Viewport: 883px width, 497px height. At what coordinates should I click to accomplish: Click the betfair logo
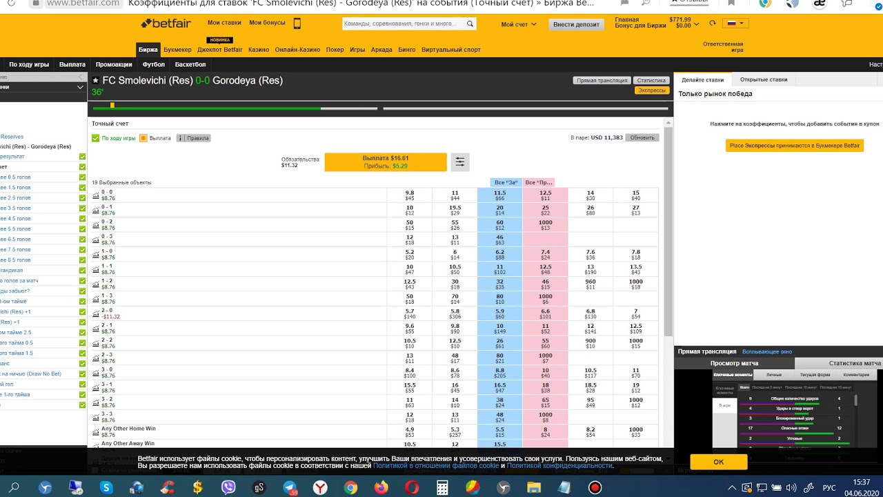pyautogui.click(x=166, y=23)
